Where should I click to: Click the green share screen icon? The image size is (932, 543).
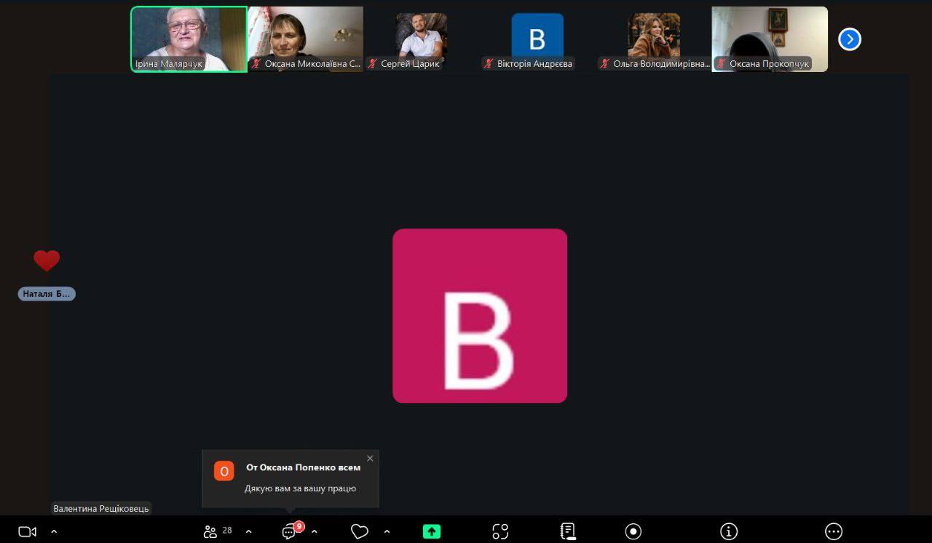432,531
